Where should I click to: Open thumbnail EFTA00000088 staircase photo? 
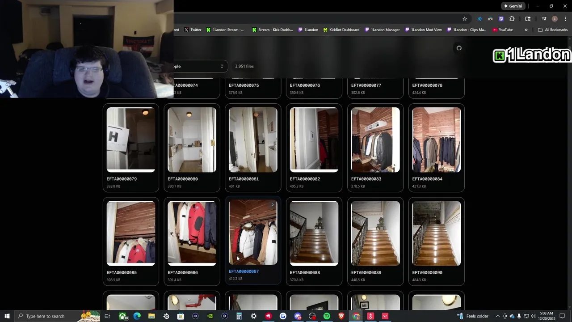[x=314, y=233]
